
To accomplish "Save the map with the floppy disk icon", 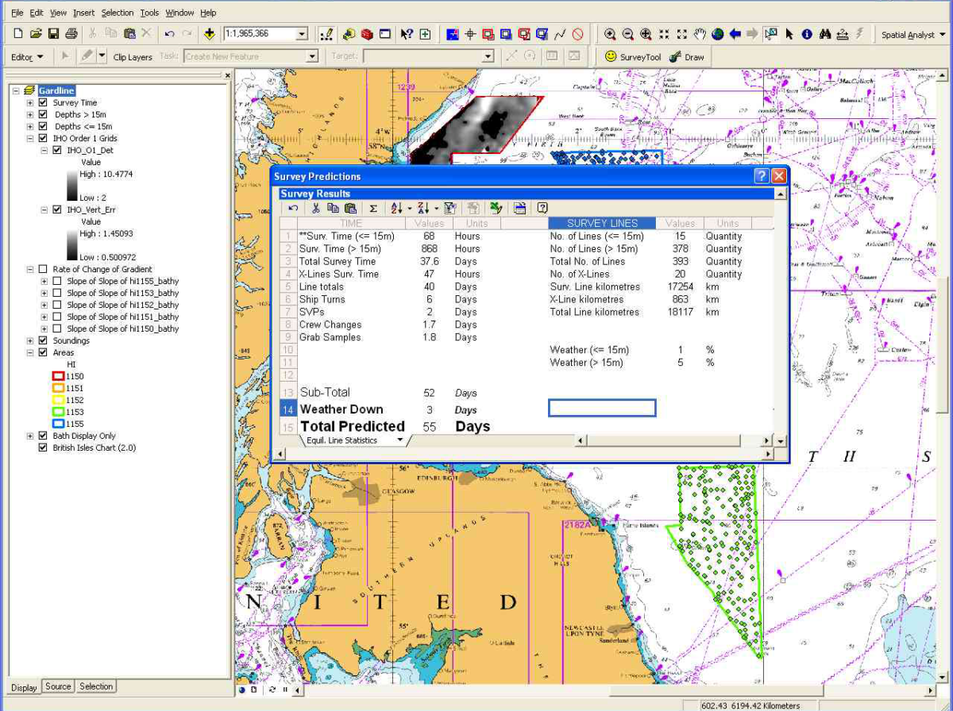I will coord(53,34).
